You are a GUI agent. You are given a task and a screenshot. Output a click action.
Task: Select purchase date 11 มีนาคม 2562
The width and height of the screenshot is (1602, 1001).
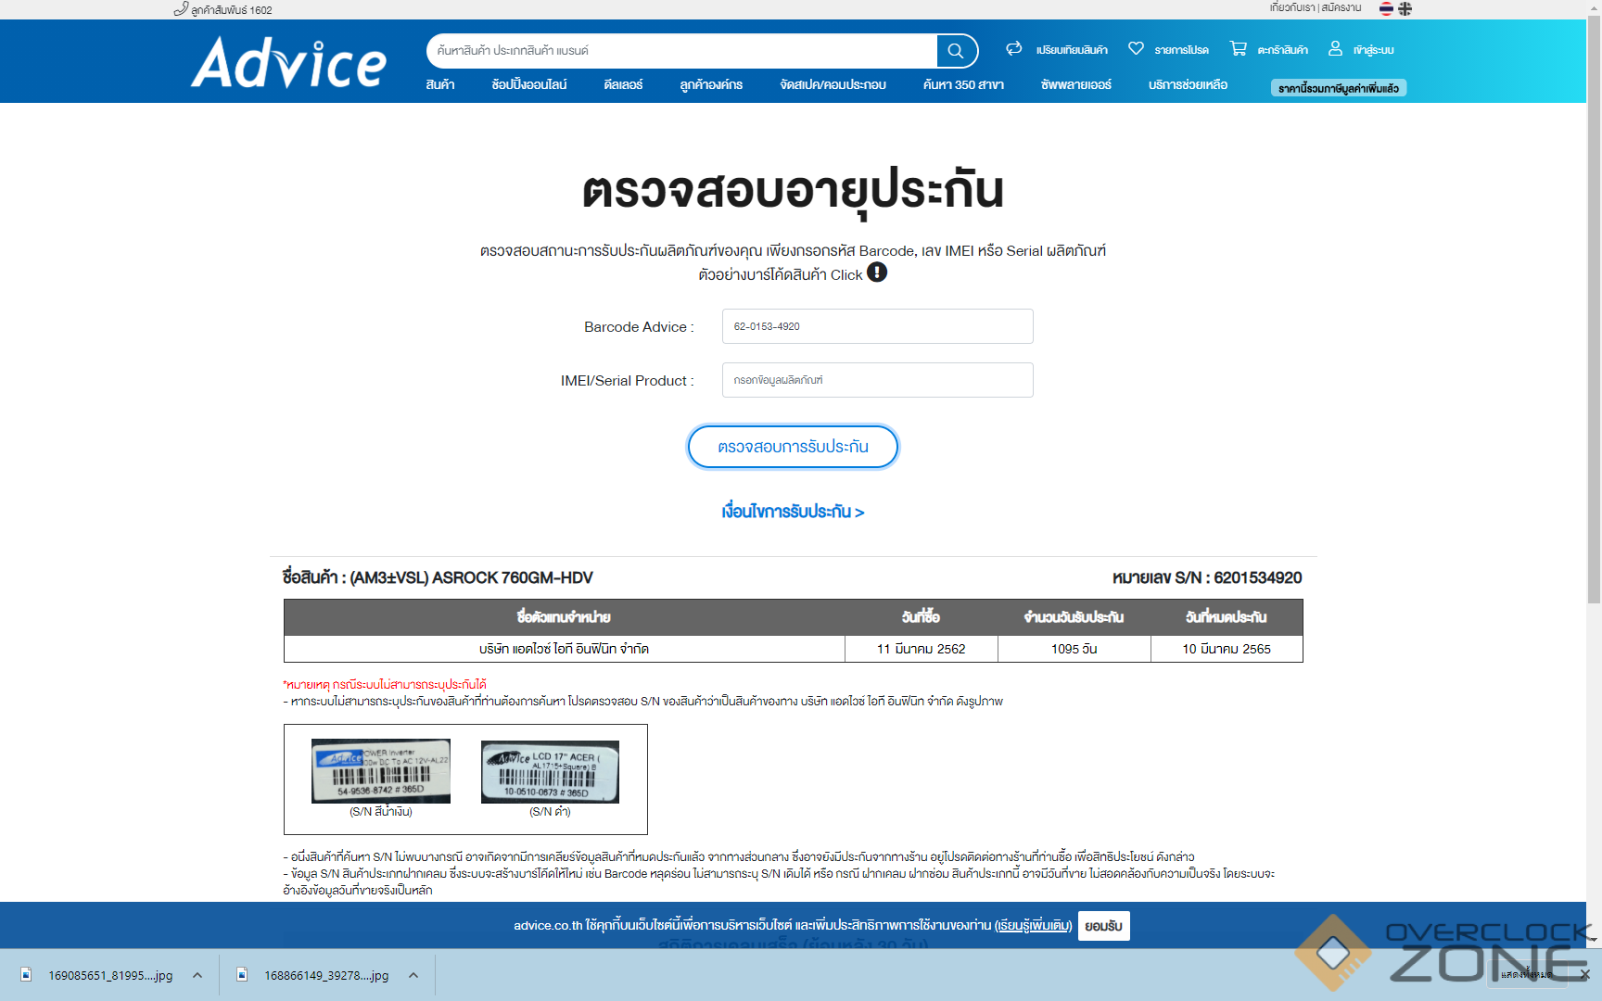pos(922,649)
